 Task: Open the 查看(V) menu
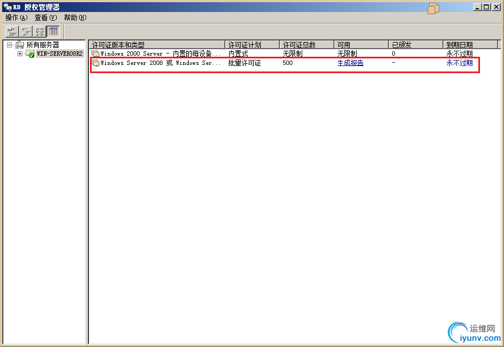(x=46, y=17)
